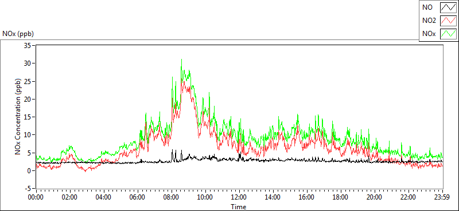Click the NO black plot legend icon
Viewport: 459px width, 211px height.
448,7
